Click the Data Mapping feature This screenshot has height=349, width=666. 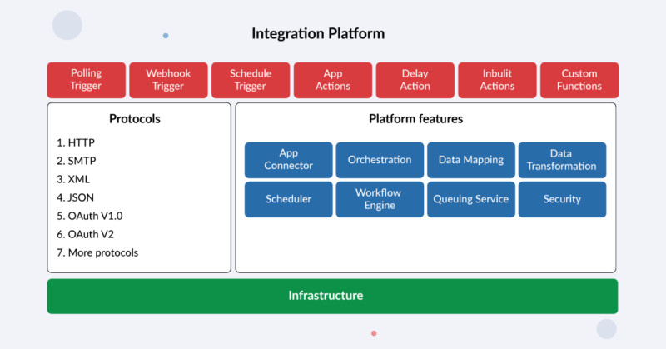tap(470, 160)
